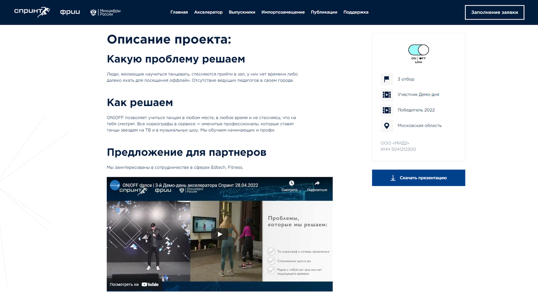Click Московская область text

[420, 126]
